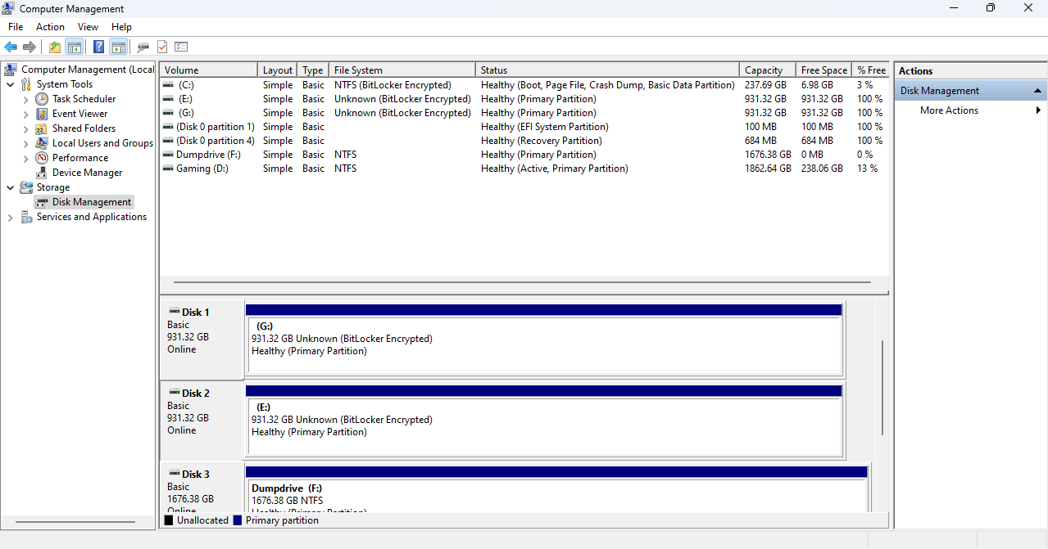Select Device Manager in the tree
This screenshot has height=549, width=1048.
(87, 173)
